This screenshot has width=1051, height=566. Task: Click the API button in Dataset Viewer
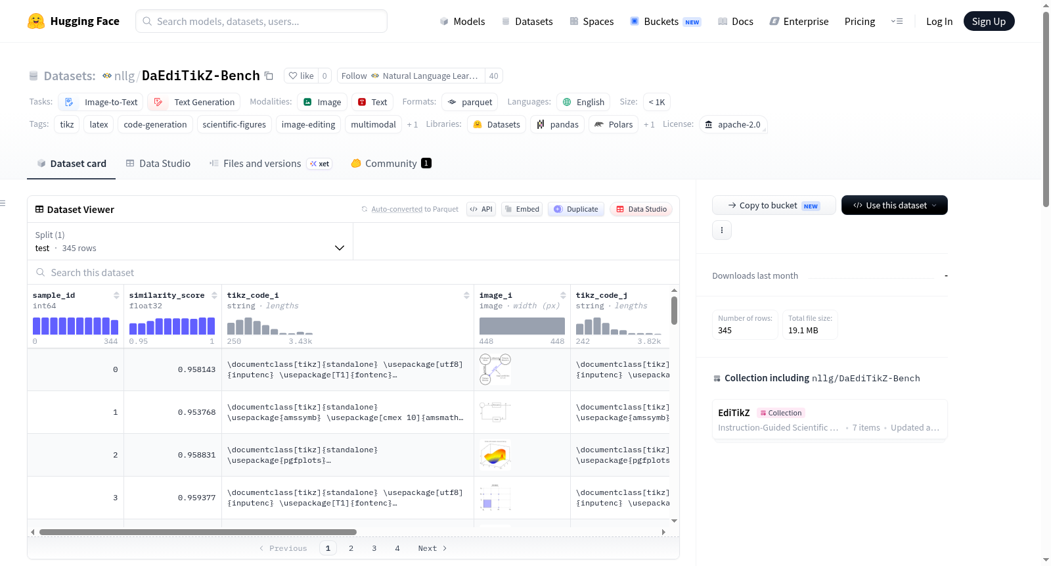481,209
